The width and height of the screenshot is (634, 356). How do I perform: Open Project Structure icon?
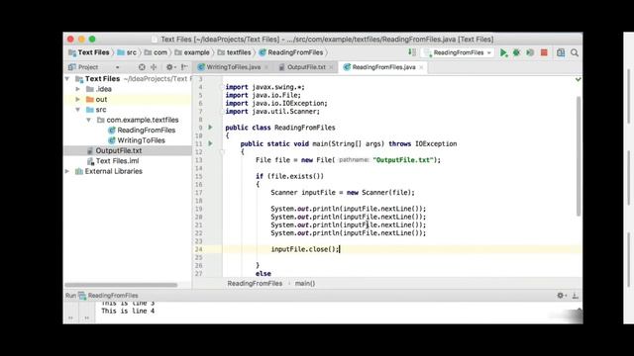[x=561, y=52]
